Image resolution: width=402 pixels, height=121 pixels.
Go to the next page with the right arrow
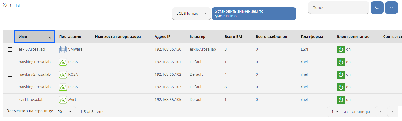pyautogui.click(x=393, y=112)
